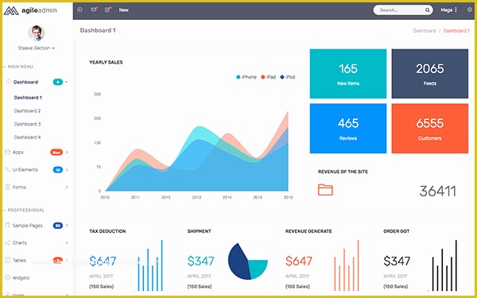
Task: Click the Dashboard menu icon in the sidebar
Action: 8,82
